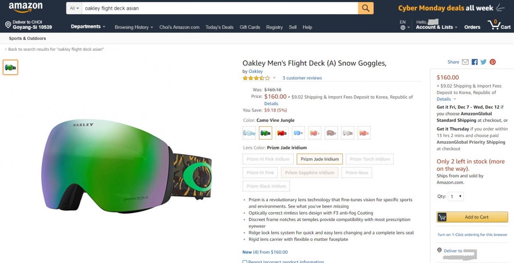Pin the product on Pinterest
Image resolution: width=514 pixels, height=263 pixels.
click(493, 62)
